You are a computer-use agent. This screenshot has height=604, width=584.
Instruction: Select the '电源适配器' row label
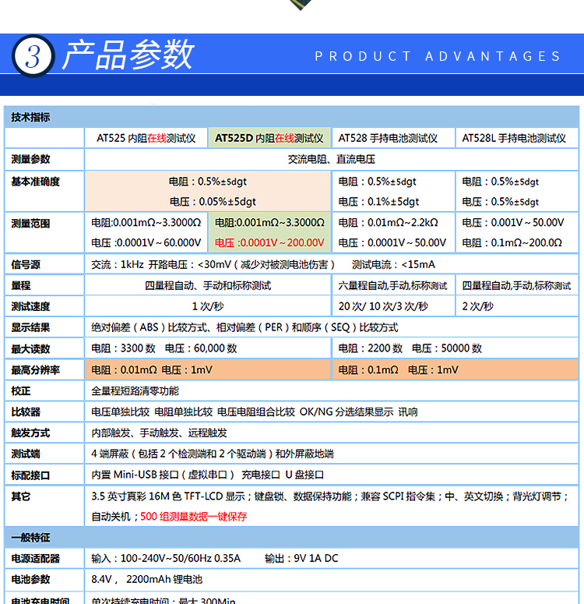[x=35, y=558]
